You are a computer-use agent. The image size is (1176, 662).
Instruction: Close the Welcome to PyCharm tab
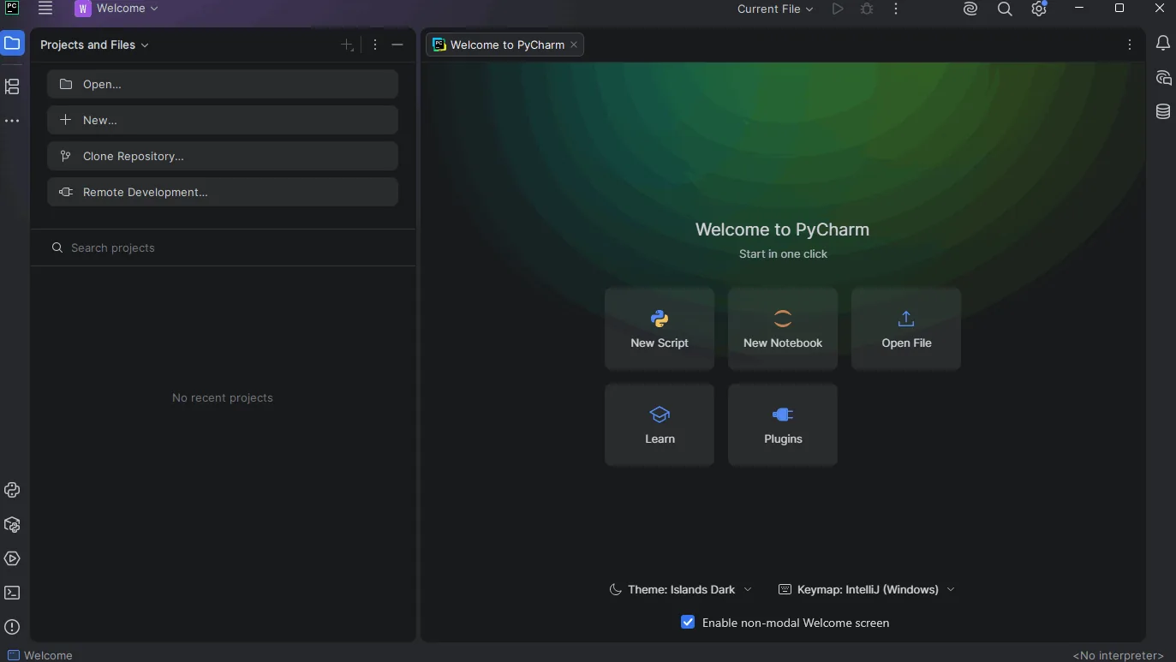click(x=574, y=45)
